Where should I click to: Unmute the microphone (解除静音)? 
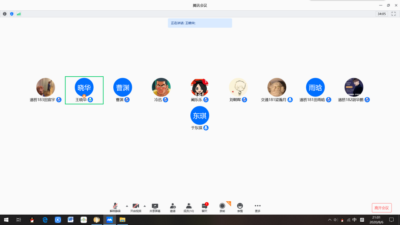coord(115,207)
